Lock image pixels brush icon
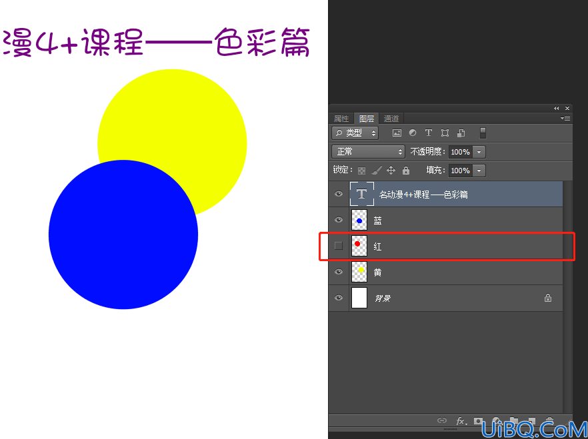 [377, 171]
